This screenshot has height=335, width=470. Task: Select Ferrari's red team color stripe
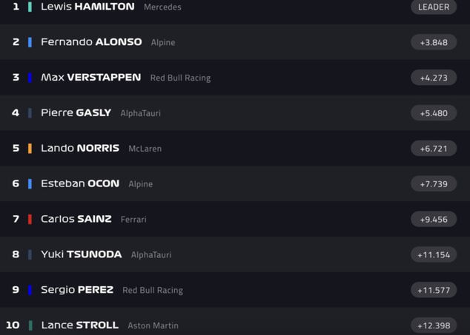point(30,220)
